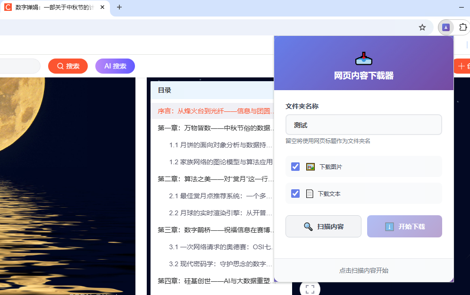
Task: Open 第三章：数字鹊桥 chapter entry
Action: tap(216, 230)
